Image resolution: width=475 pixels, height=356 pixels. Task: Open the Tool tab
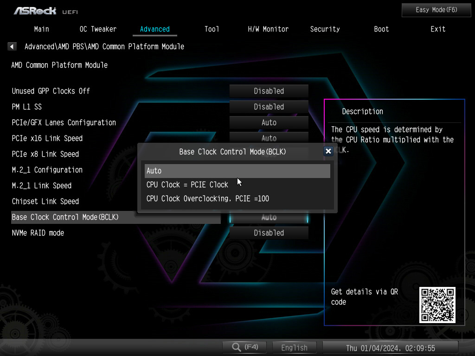pyautogui.click(x=212, y=29)
